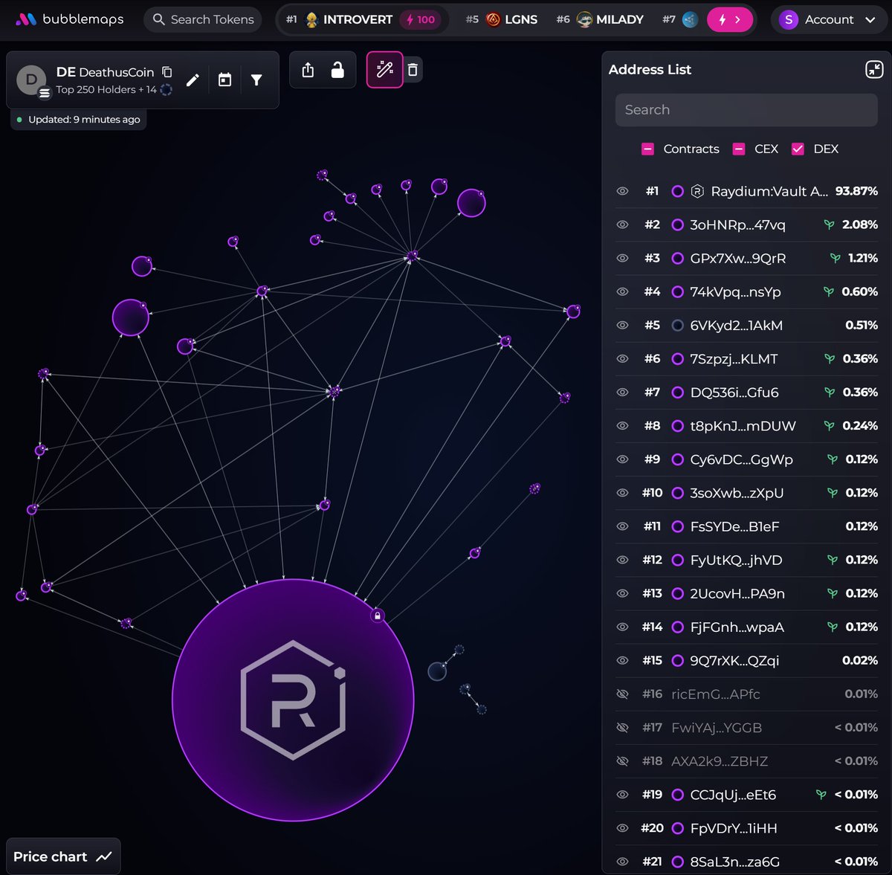The height and width of the screenshot is (875, 892).
Task: Toggle the Contracts checkbox
Action: 648,149
